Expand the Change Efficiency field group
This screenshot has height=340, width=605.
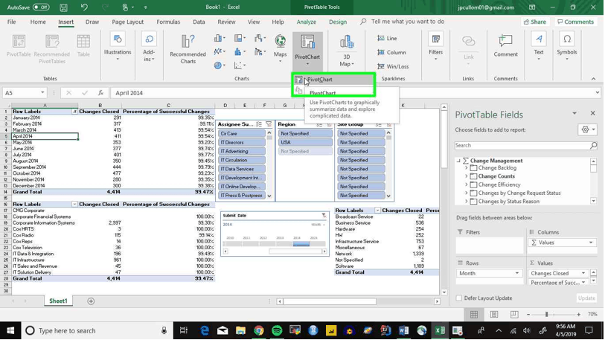click(x=466, y=185)
